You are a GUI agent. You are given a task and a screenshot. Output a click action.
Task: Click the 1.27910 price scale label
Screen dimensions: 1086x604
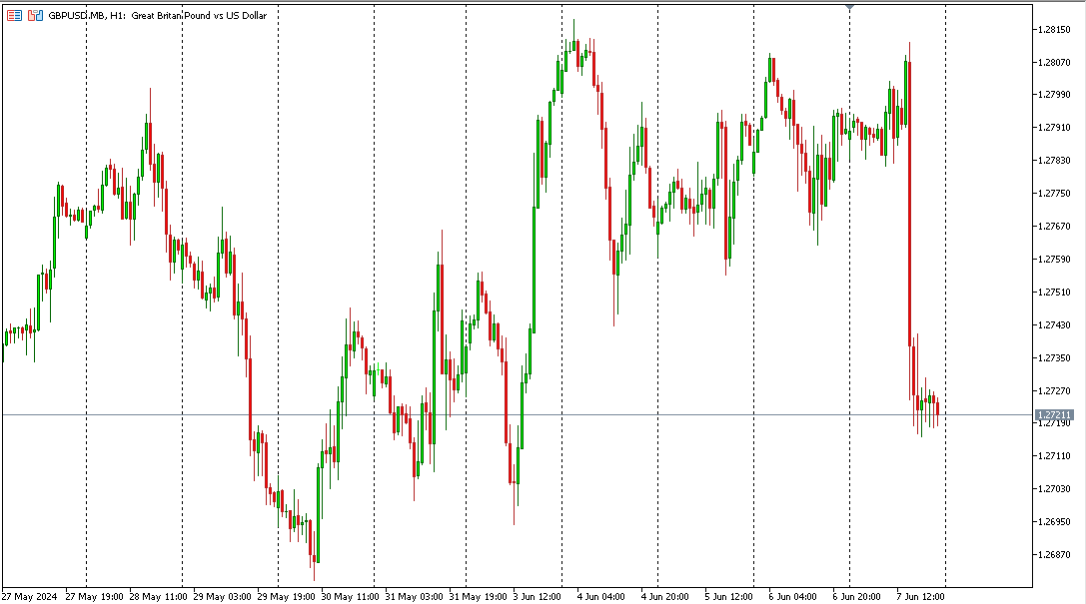pyautogui.click(x=1053, y=128)
